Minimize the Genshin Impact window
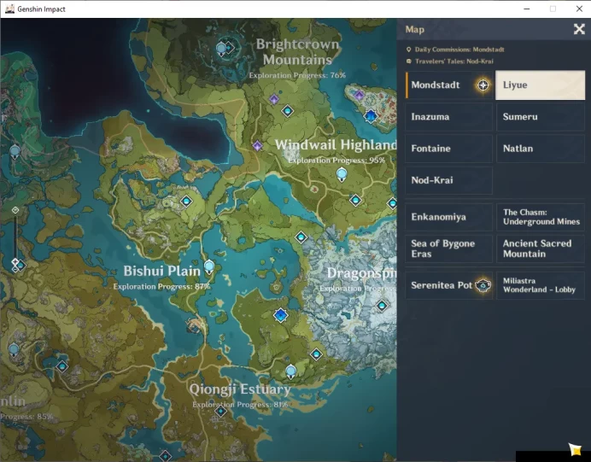The image size is (591, 462). [527, 9]
